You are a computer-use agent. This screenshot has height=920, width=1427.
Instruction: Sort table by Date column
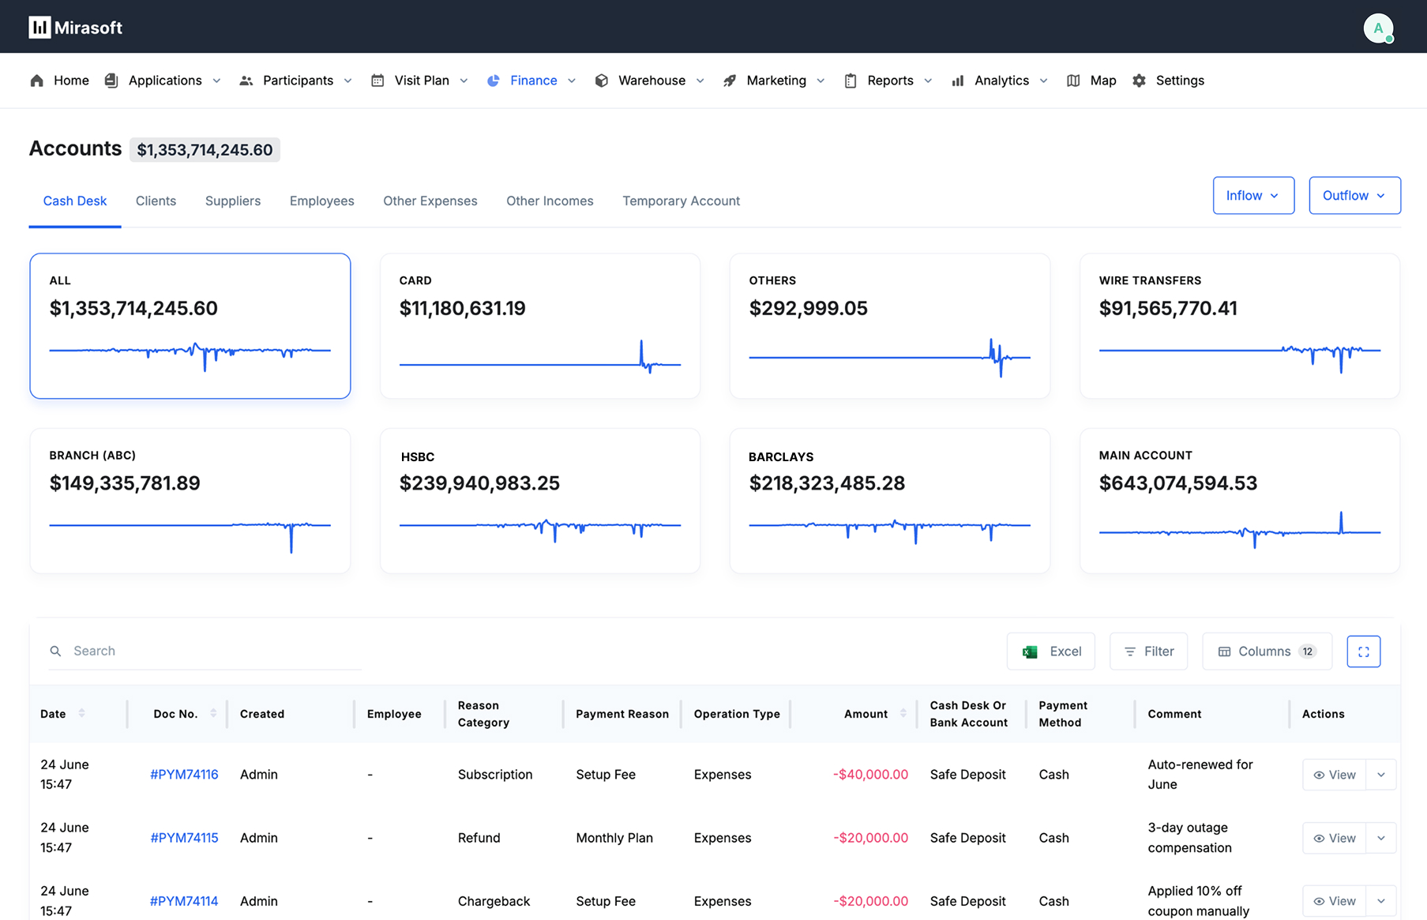[81, 714]
